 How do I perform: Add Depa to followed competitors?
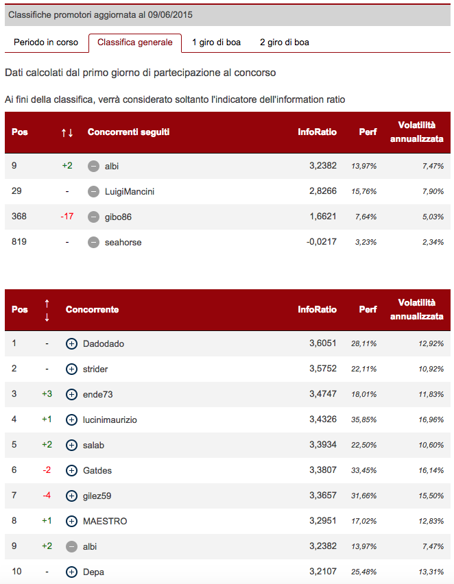[71, 572]
